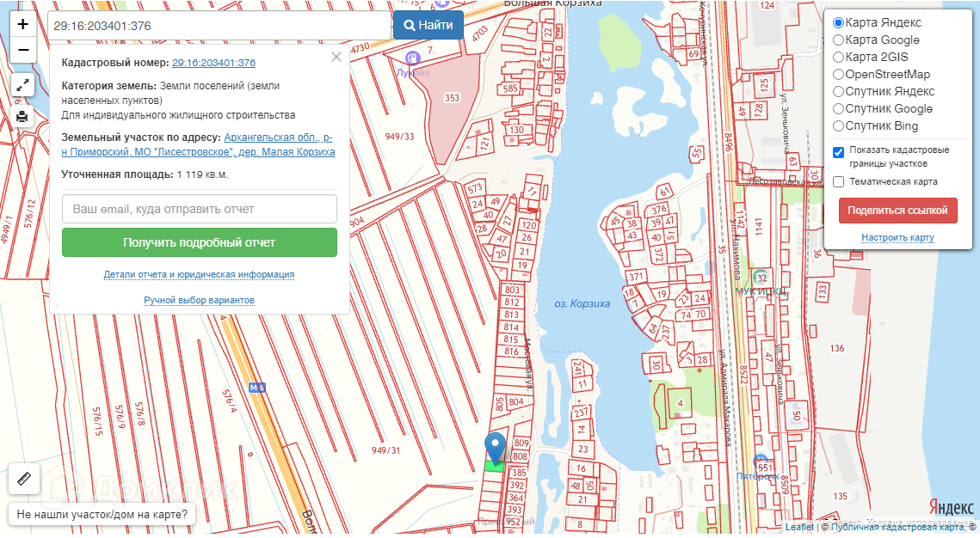Open the Yandex logo link
The height and width of the screenshot is (538, 980).
tap(951, 505)
